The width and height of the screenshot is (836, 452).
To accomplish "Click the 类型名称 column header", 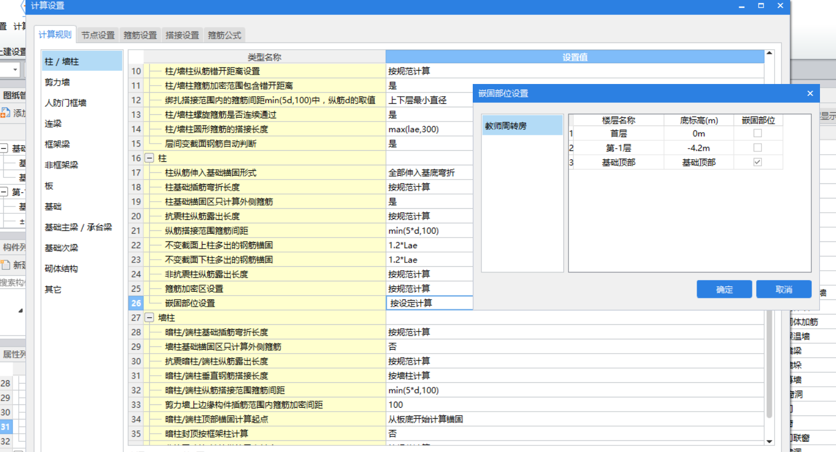I will [264, 57].
